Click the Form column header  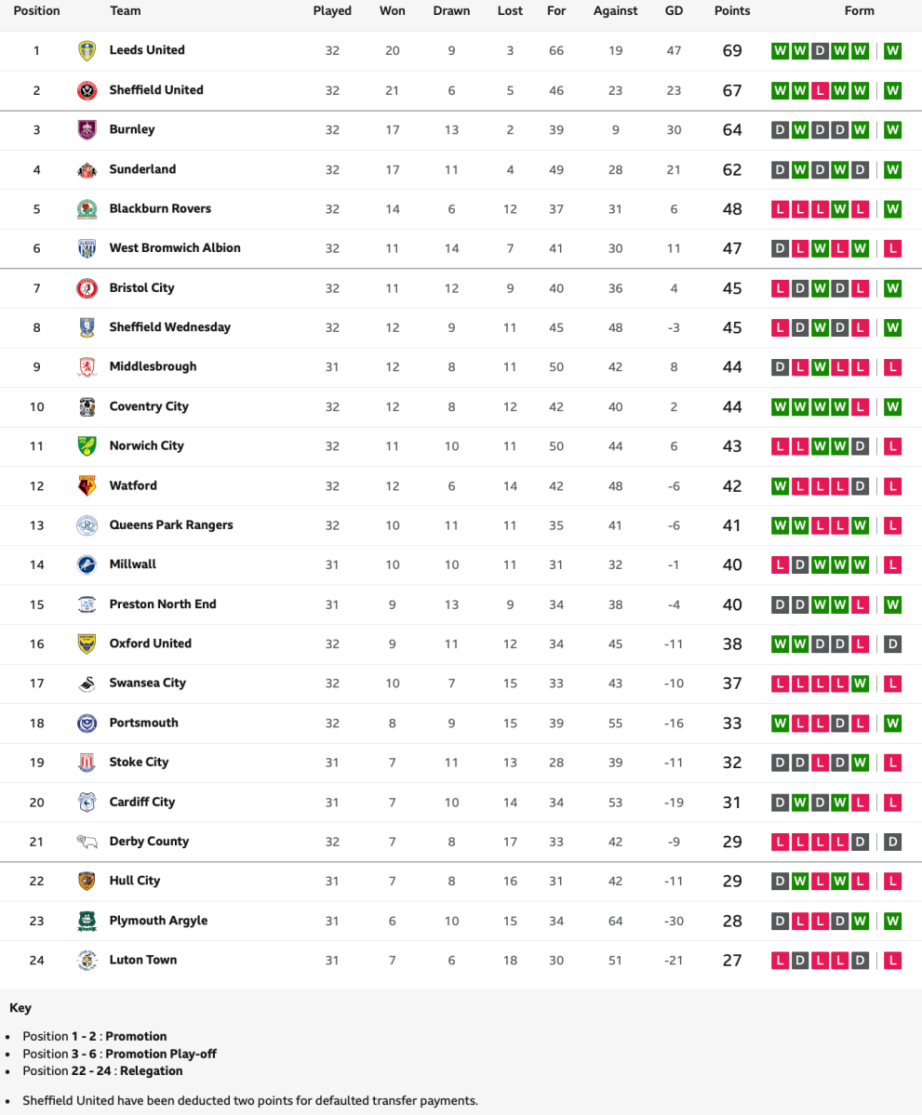tap(860, 11)
